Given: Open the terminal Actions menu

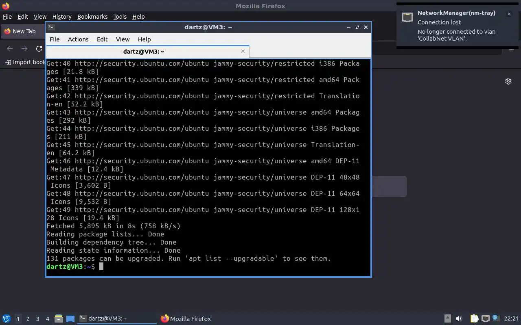Looking at the screenshot, I should click(78, 39).
